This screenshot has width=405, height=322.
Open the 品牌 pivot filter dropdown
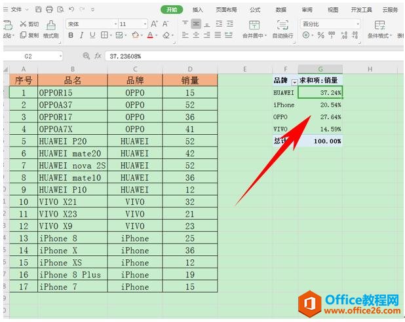tap(294, 82)
